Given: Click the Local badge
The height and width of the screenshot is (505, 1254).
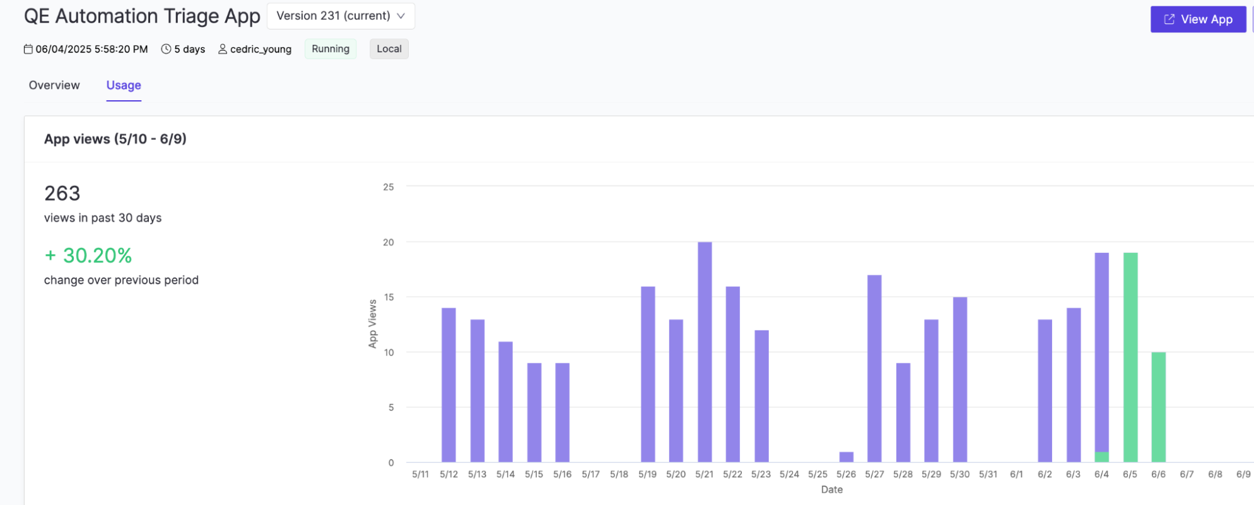Looking at the screenshot, I should [389, 49].
